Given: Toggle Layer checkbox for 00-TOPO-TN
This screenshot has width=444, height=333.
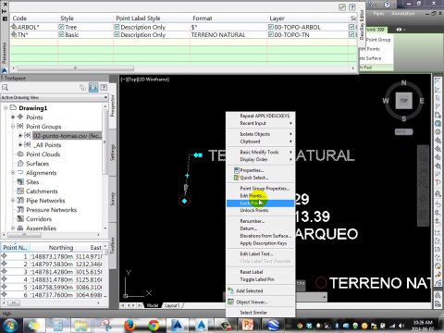Looking at the screenshot, I should 271,34.
